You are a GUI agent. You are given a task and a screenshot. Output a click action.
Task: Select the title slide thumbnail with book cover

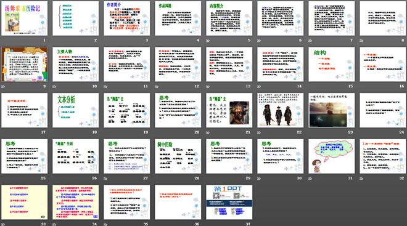25,18
